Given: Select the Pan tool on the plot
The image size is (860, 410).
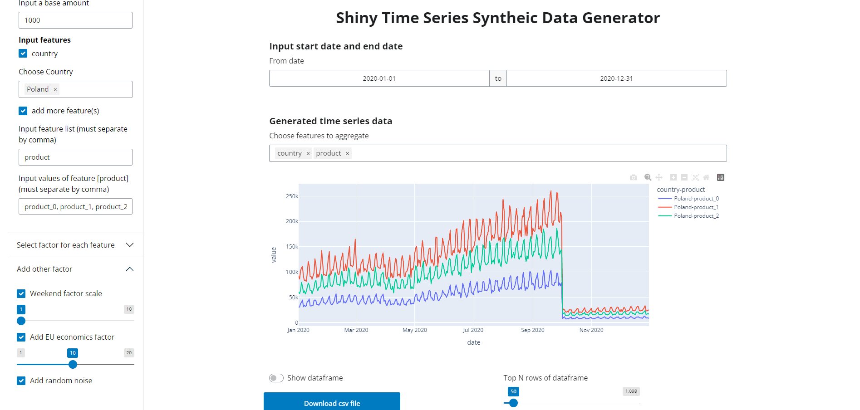Looking at the screenshot, I should click(659, 177).
